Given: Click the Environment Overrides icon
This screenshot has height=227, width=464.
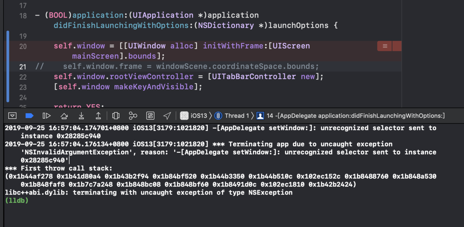Looking at the screenshot, I should coord(150,116).
